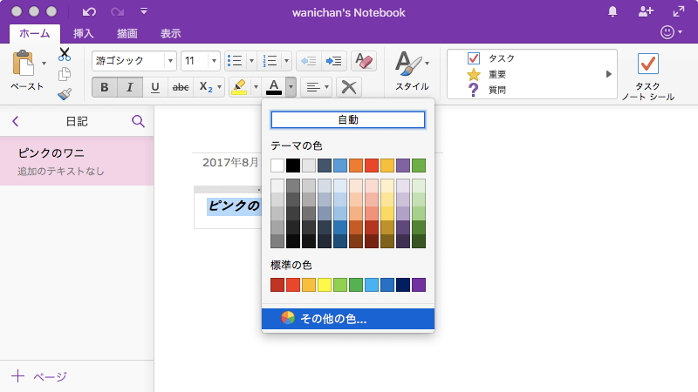This screenshot has height=392, width=698.
Task: Expand the bullet style dropdown arrow
Action: [251, 61]
